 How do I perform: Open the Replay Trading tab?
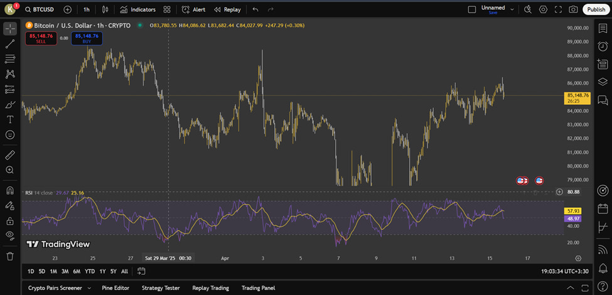point(211,288)
